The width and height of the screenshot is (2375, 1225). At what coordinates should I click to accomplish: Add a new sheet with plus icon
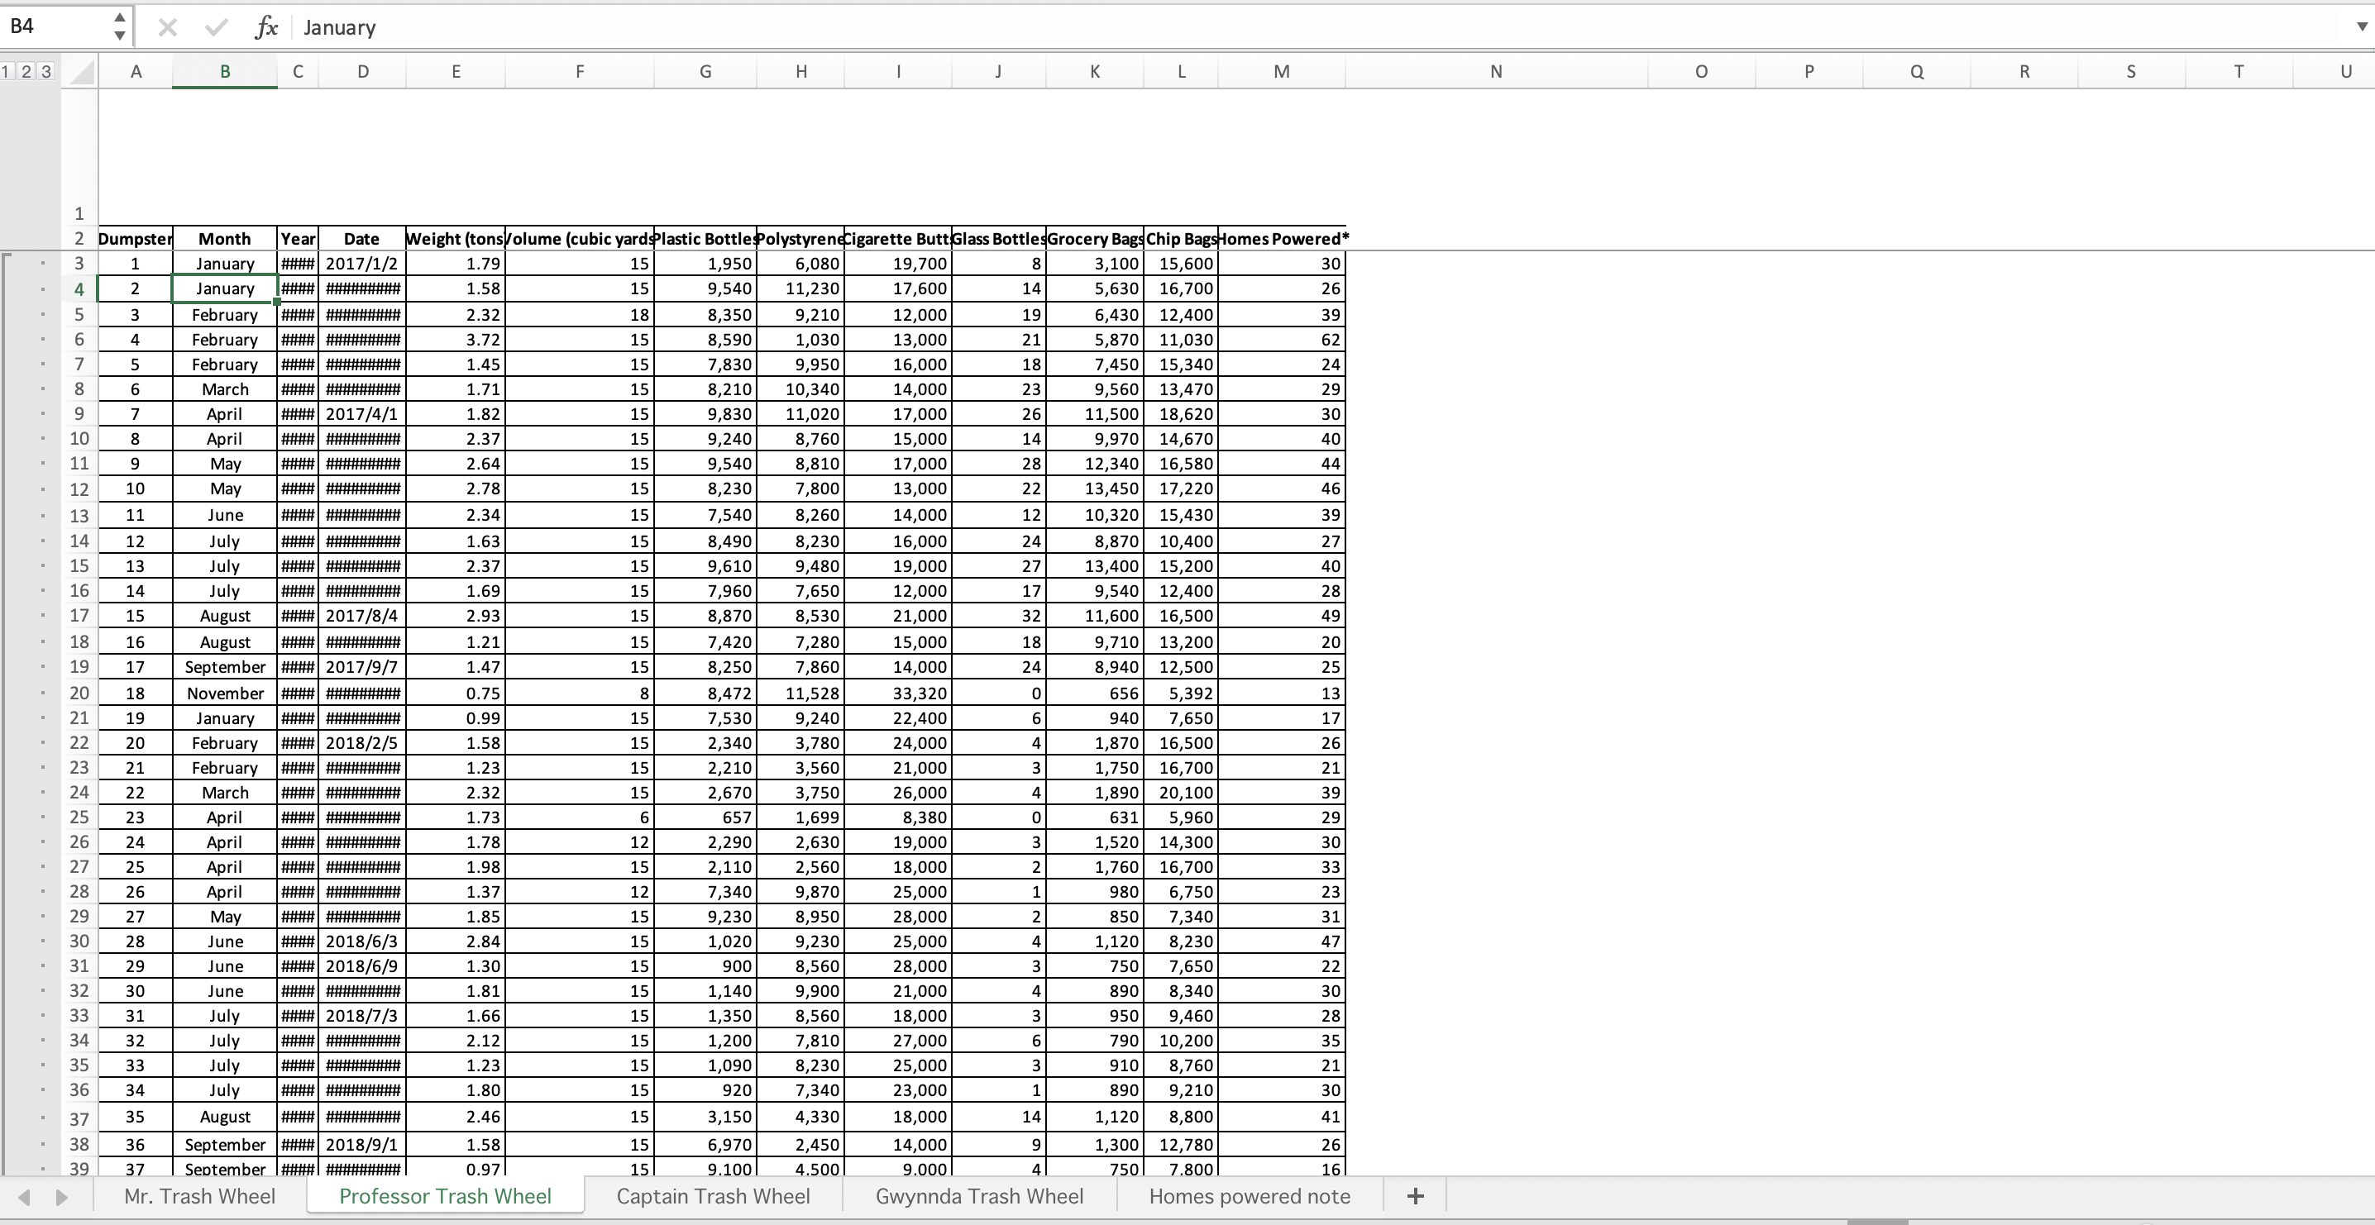pos(1415,1196)
